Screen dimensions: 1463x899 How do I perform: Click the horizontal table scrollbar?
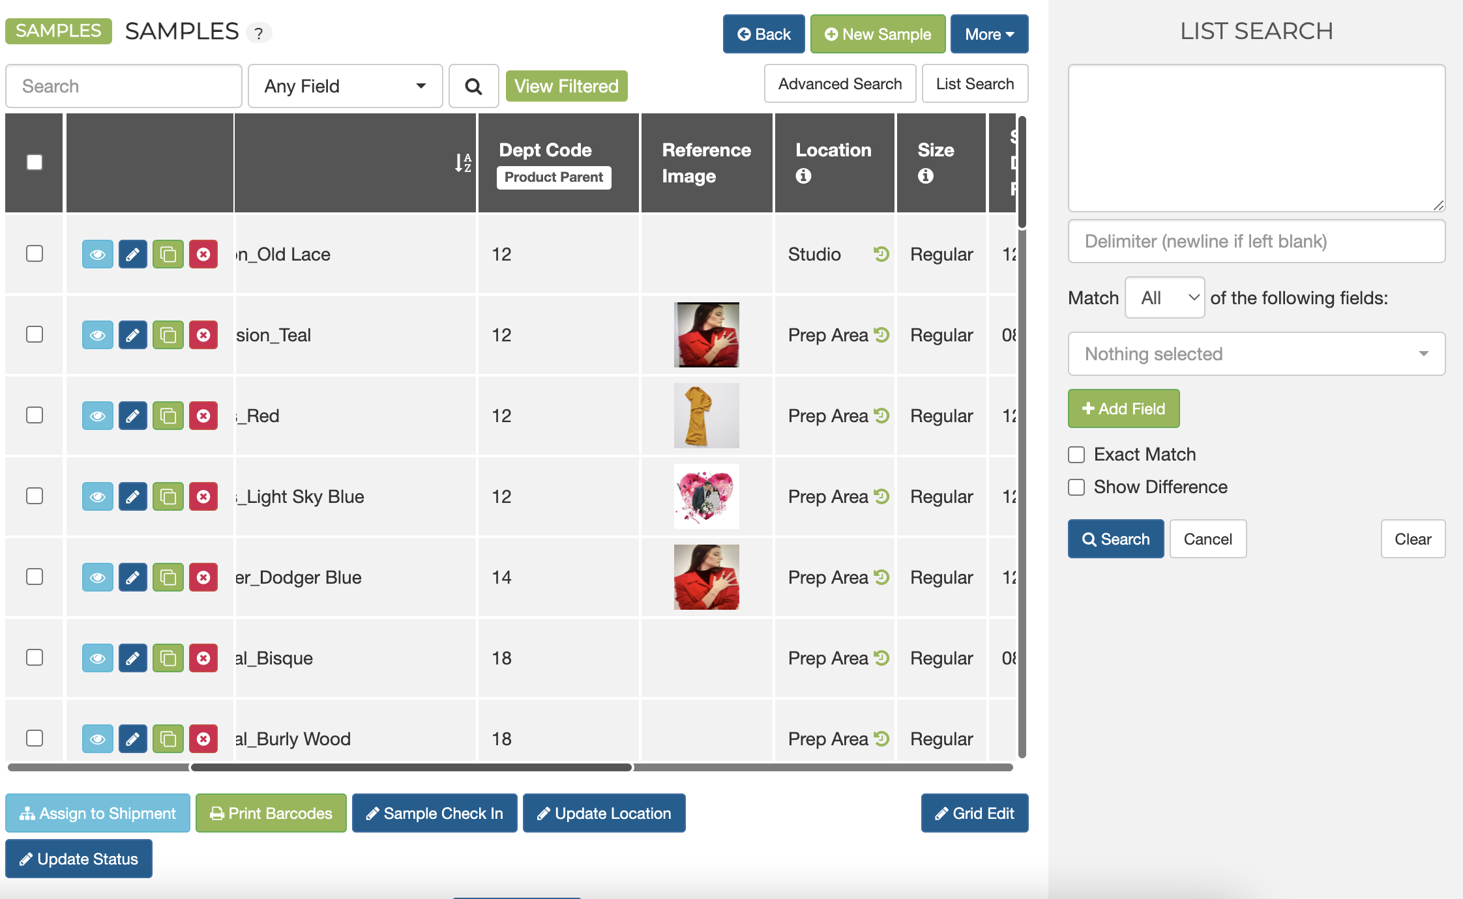(x=411, y=767)
